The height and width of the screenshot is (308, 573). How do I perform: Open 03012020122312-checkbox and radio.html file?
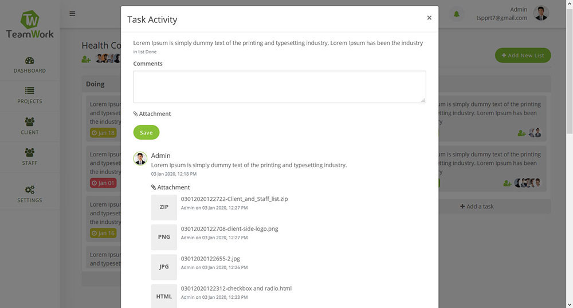[x=236, y=289]
